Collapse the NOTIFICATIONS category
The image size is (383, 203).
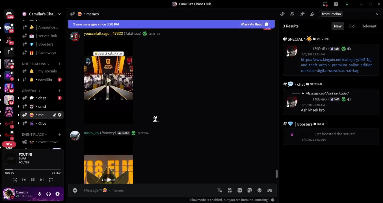point(36,64)
